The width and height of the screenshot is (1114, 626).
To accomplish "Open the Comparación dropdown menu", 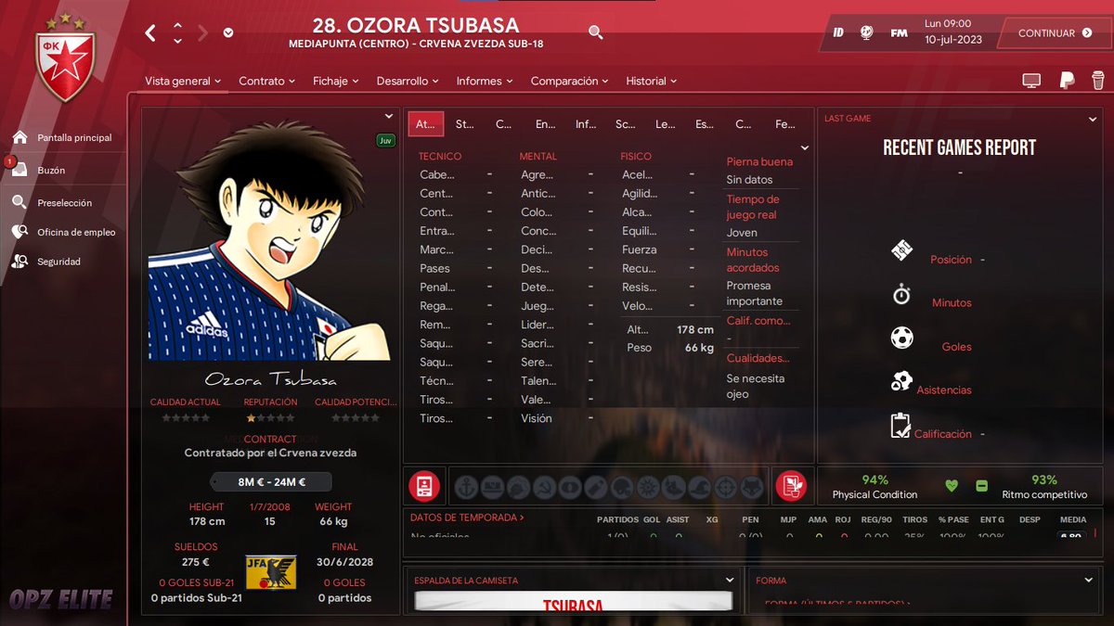I will pyautogui.click(x=569, y=81).
